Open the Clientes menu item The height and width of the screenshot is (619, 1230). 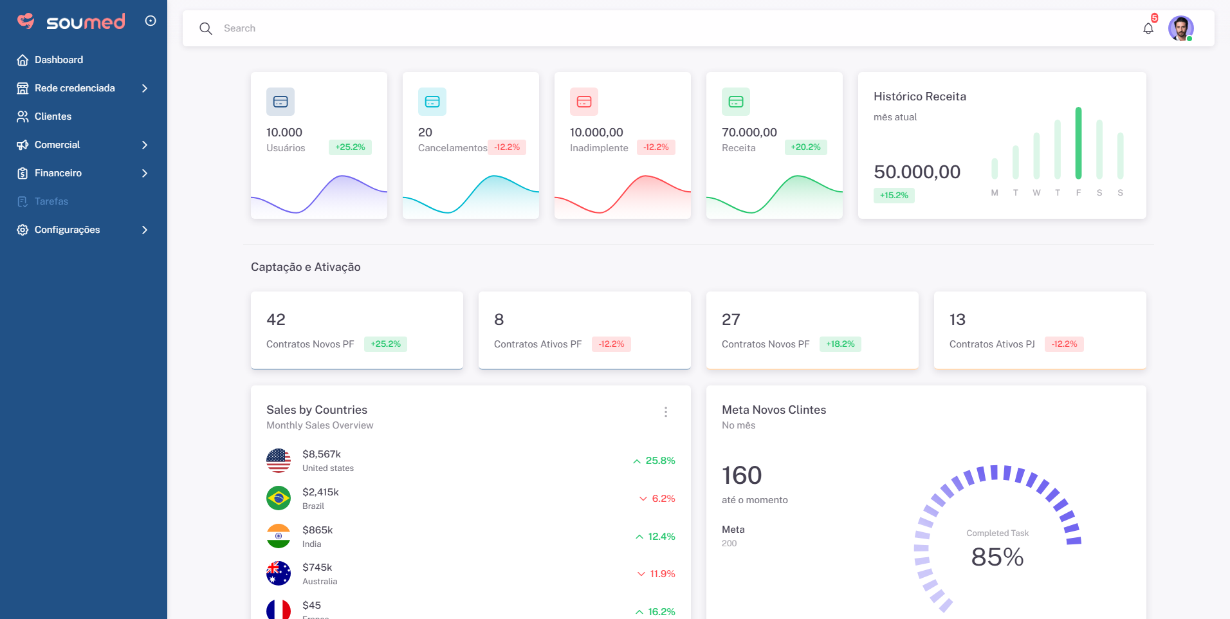click(x=53, y=116)
